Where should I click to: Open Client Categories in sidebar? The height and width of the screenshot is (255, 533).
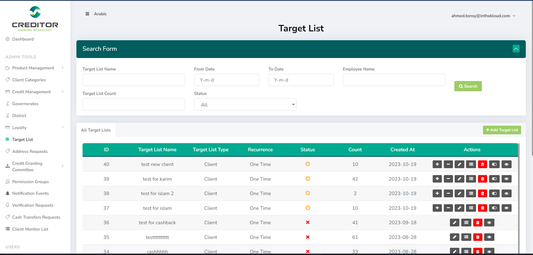tap(29, 80)
